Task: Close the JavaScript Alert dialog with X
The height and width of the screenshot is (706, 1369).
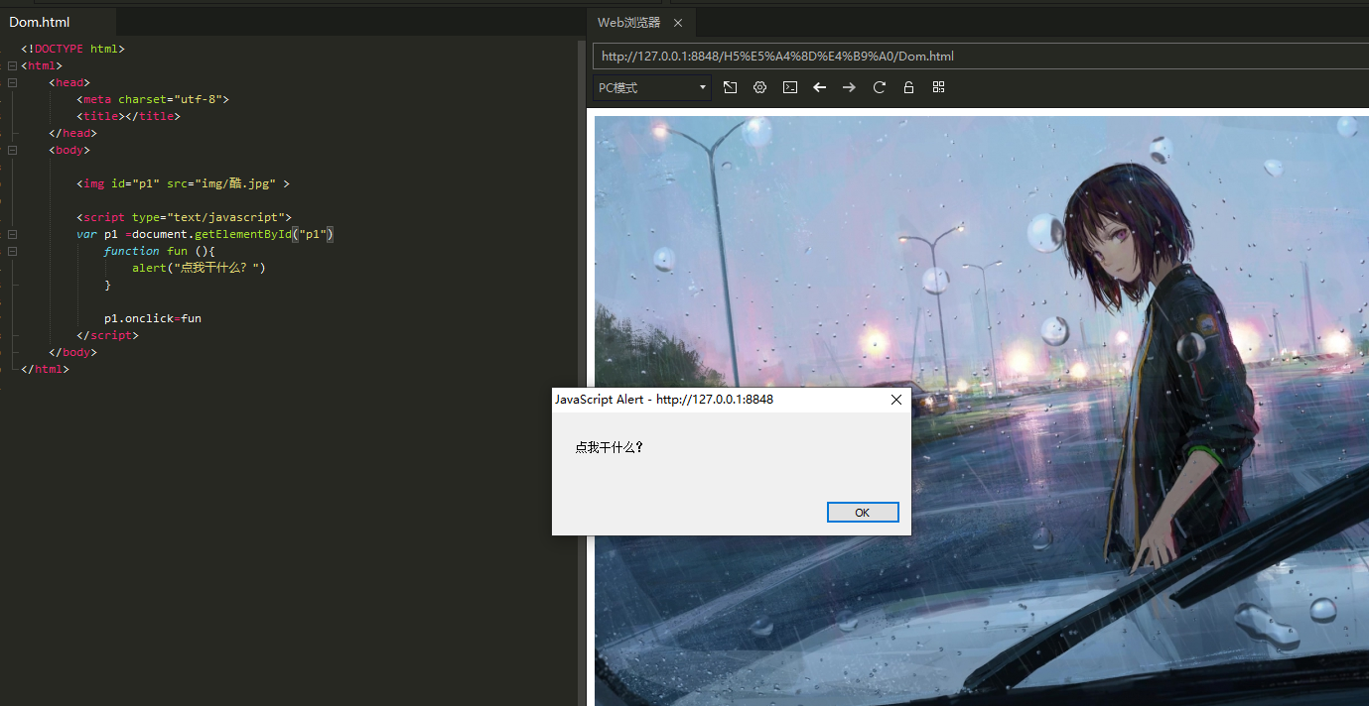Action: tap(896, 400)
